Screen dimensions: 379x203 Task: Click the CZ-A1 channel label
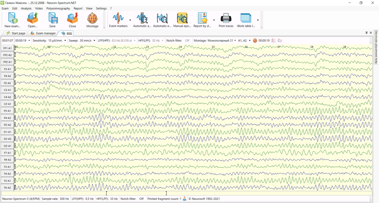click(7, 104)
